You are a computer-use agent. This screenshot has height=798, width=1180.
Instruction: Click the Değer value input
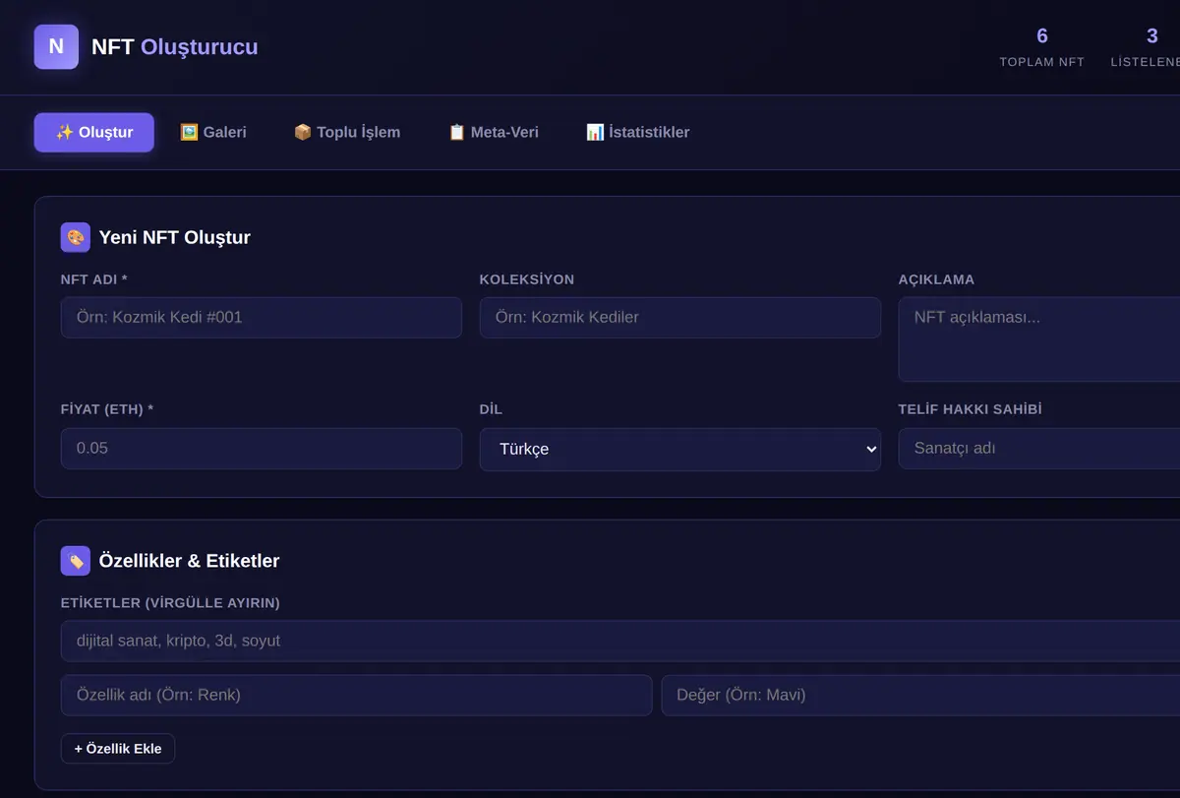(920, 695)
